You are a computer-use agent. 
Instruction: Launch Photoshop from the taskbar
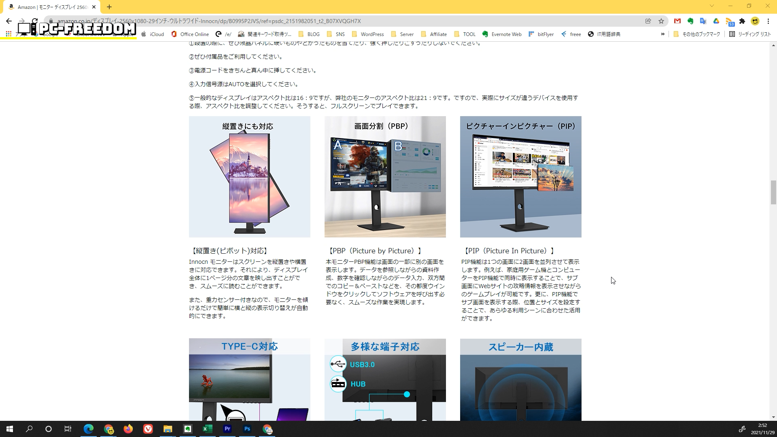pyautogui.click(x=247, y=429)
